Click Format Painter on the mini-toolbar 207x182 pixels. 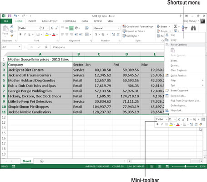[x=201, y=124]
